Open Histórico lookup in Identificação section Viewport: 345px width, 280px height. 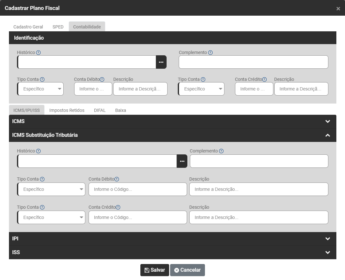tap(161, 62)
